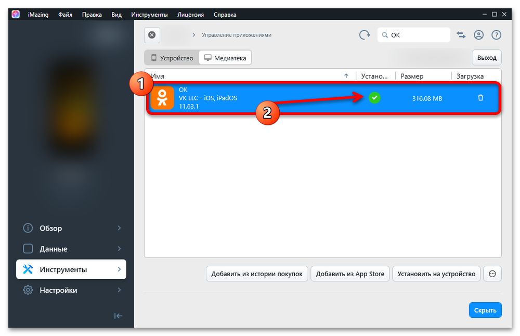Maximize the iMazing window
The height and width of the screenshot is (336, 520).
coord(495,14)
